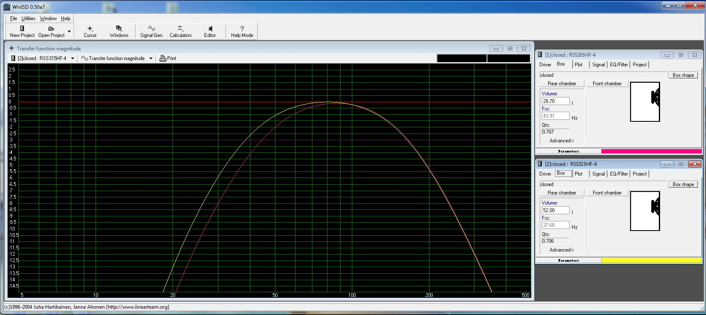Image resolution: width=706 pixels, height=315 pixels.
Task: Switch to Signal tab in RSS315HF-4 window
Action: coord(598,174)
